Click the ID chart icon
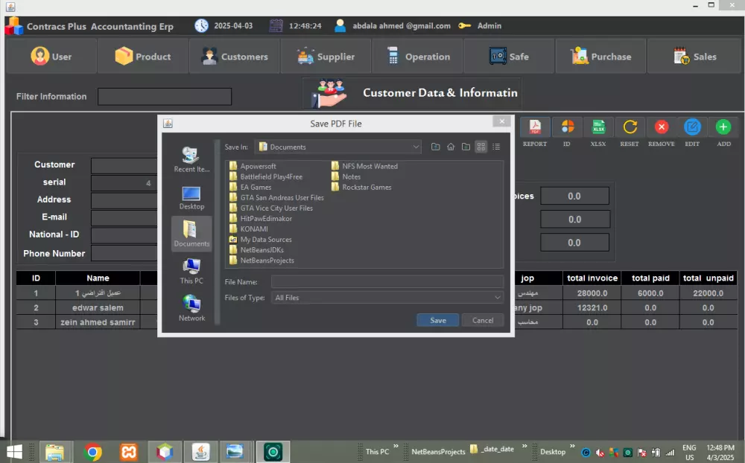 pos(566,125)
